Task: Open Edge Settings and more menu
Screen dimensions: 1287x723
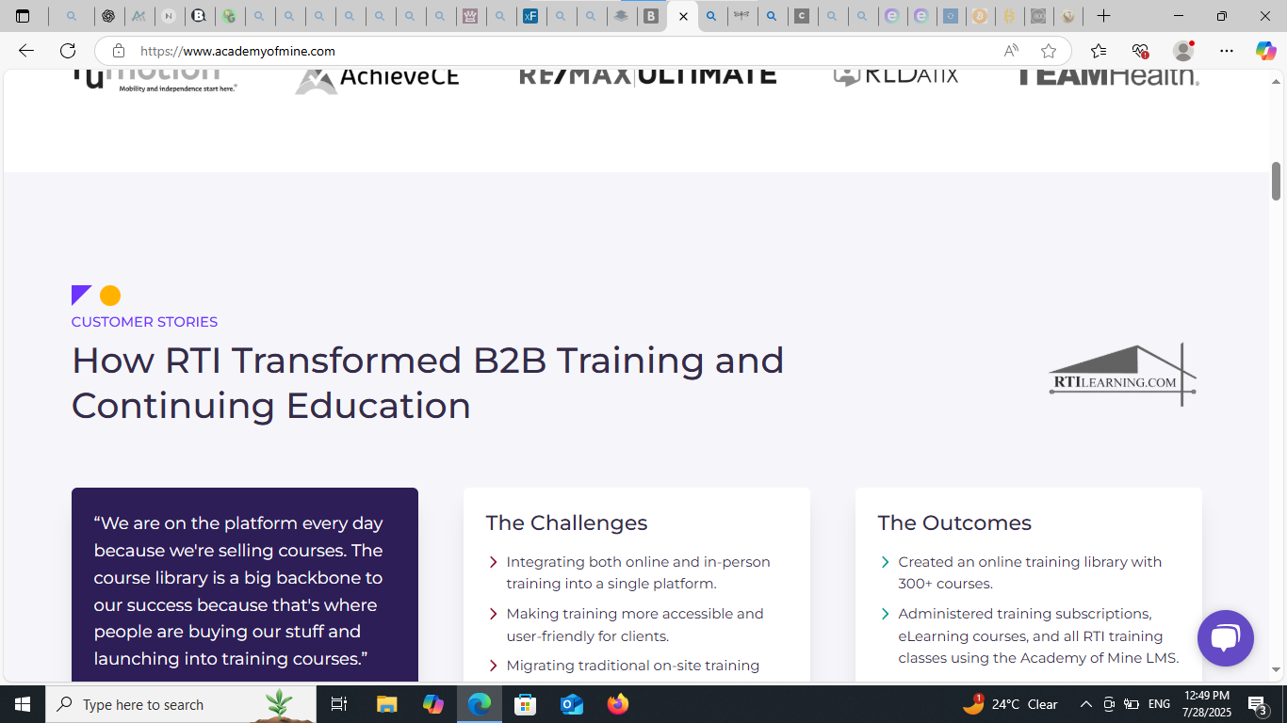Action: pos(1226,51)
